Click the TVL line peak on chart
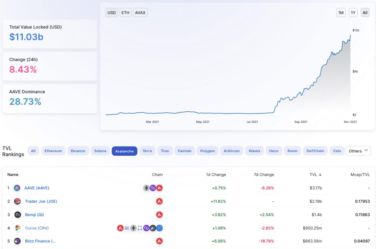Image resolution: width=376 pixels, height=249 pixels. (x=350, y=35)
